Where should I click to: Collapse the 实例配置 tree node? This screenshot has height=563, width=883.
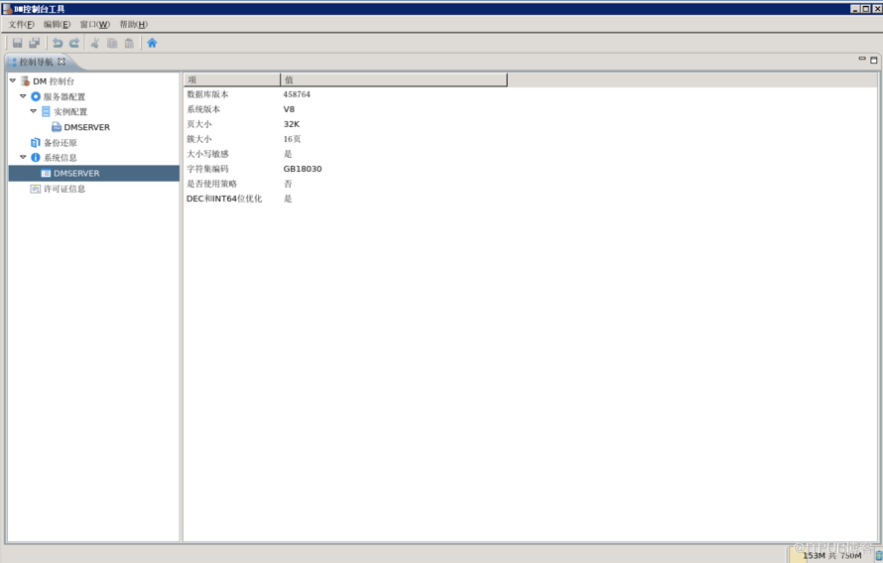33,112
